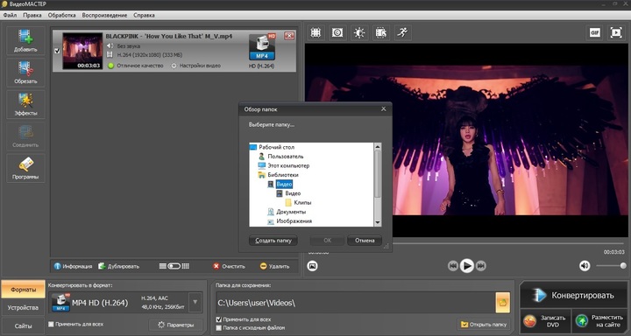The width and height of the screenshot is (631, 336).
Task: Mute audio with the speaker icon
Action: click(x=585, y=266)
